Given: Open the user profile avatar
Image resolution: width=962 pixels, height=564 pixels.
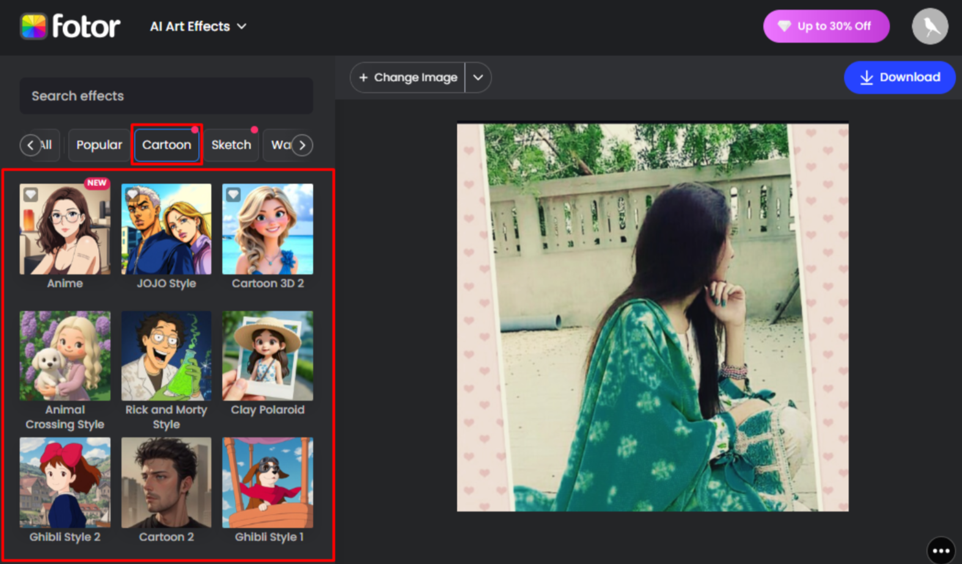Looking at the screenshot, I should [930, 26].
